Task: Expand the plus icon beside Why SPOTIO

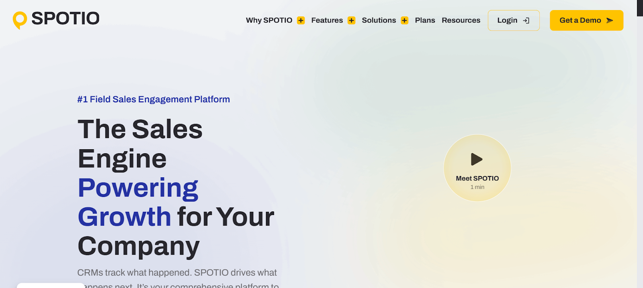Action: 301,20
